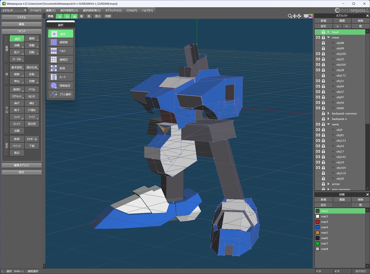The image size is (370, 274).
Task: Click the rotate view icon beside pan
Action: (299, 16)
